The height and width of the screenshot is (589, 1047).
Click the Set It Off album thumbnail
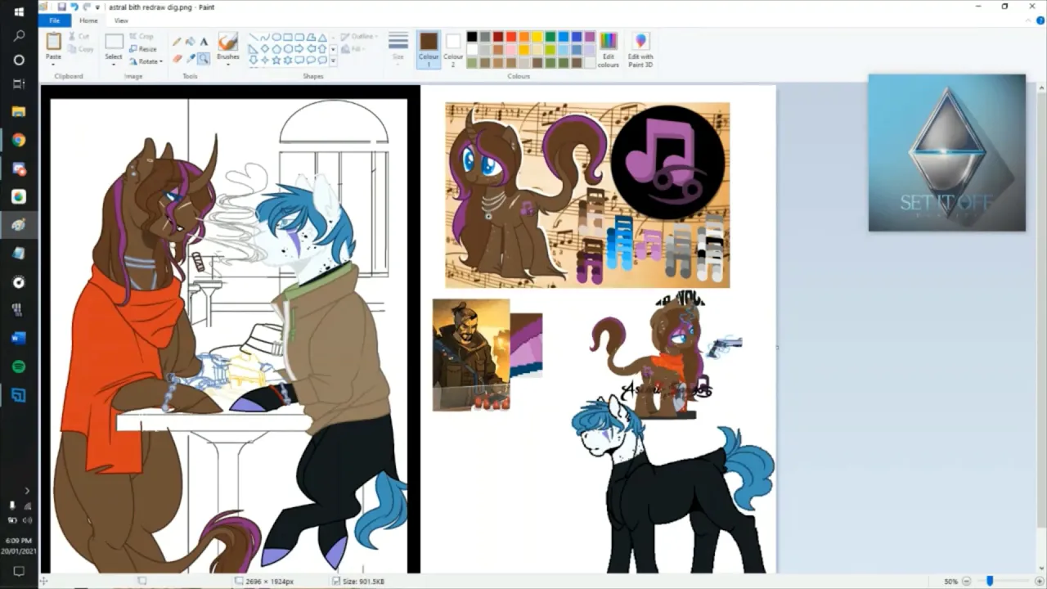[x=946, y=153]
